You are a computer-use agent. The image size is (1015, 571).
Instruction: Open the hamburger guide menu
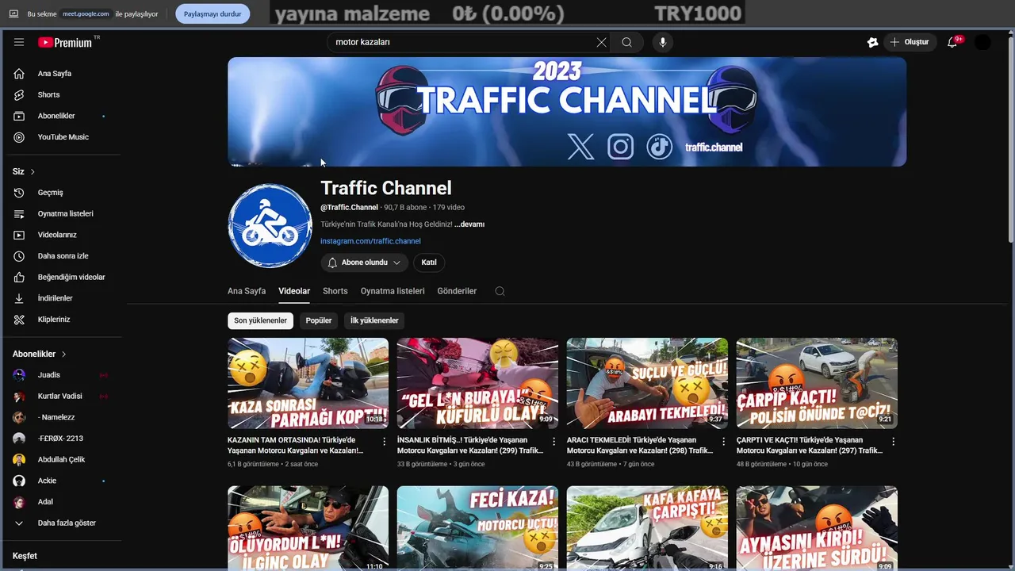pyautogui.click(x=19, y=42)
